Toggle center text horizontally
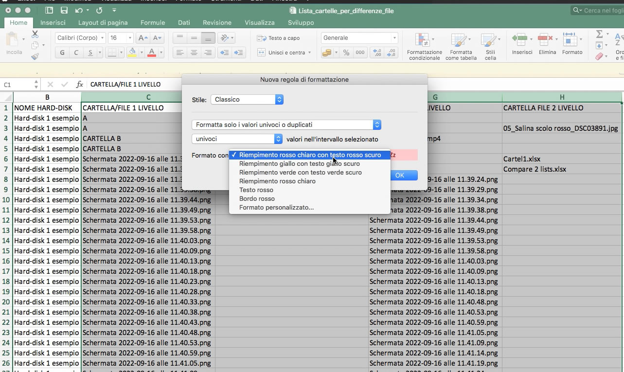The image size is (624, 372). 194,53
